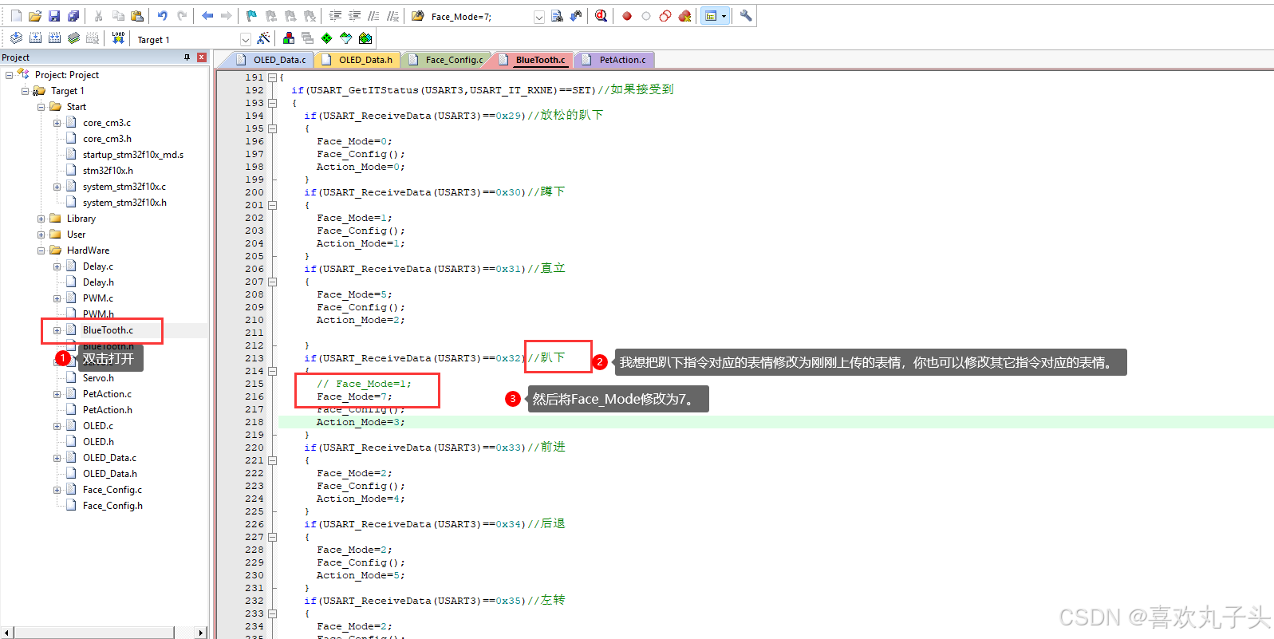Select OLED_Data.h in project tree
The width and height of the screenshot is (1274, 639).
click(109, 474)
